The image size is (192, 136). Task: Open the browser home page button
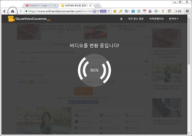click(x=13, y=11)
